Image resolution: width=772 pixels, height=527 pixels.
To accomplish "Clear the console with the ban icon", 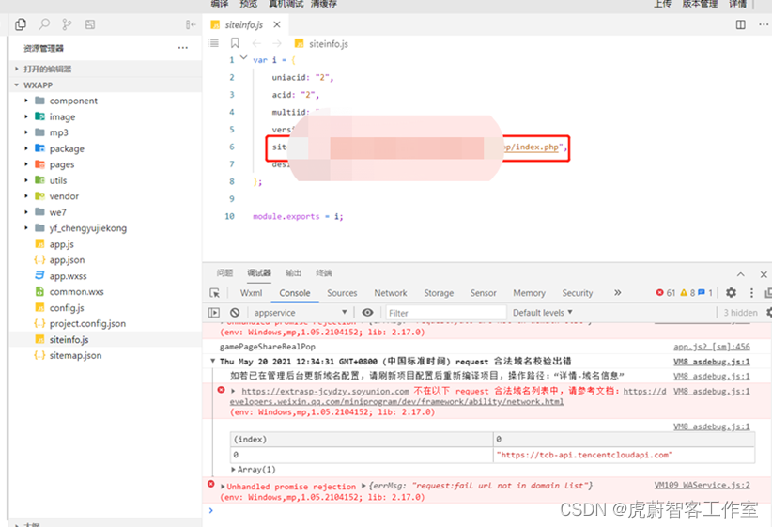I will 235,312.
